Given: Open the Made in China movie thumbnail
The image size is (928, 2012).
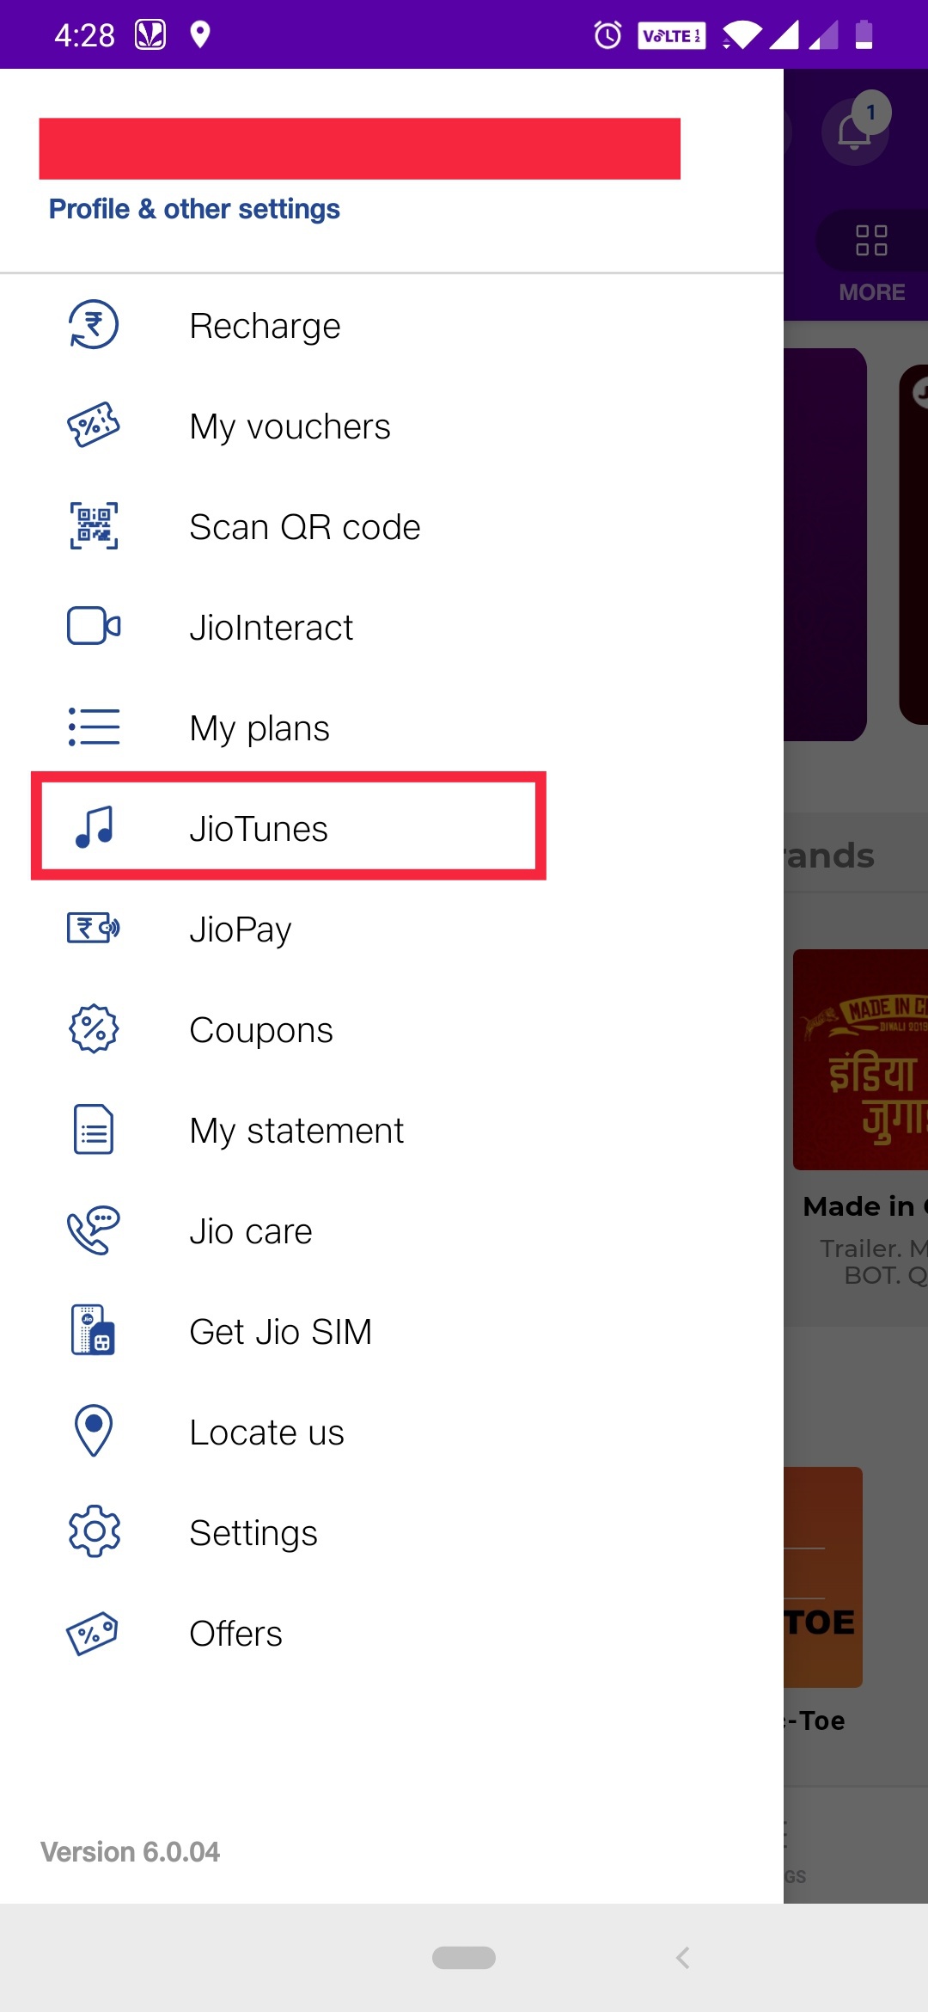Looking at the screenshot, I should 860,1059.
